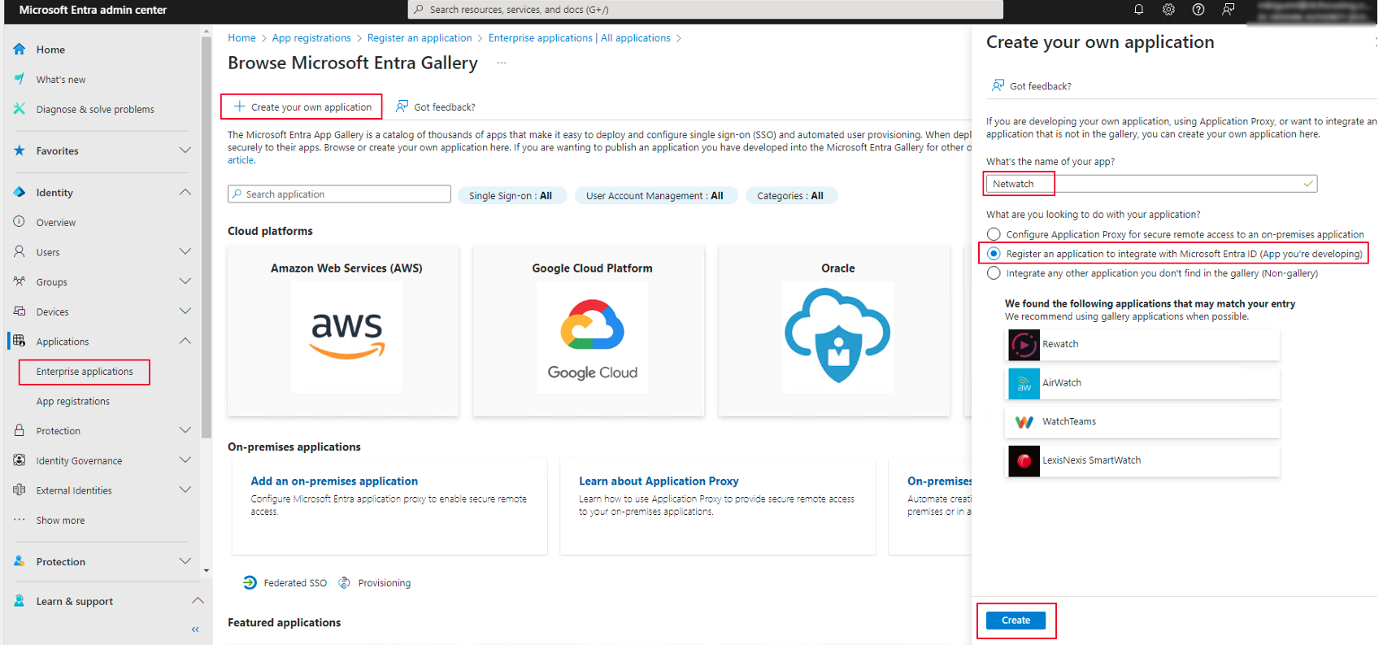Go to Register an application breadcrumb
The height and width of the screenshot is (649, 1383).
pos(420,38)
